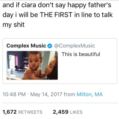
Task: Open the Complex Music profile name
Action: click(x=26, y=46)
